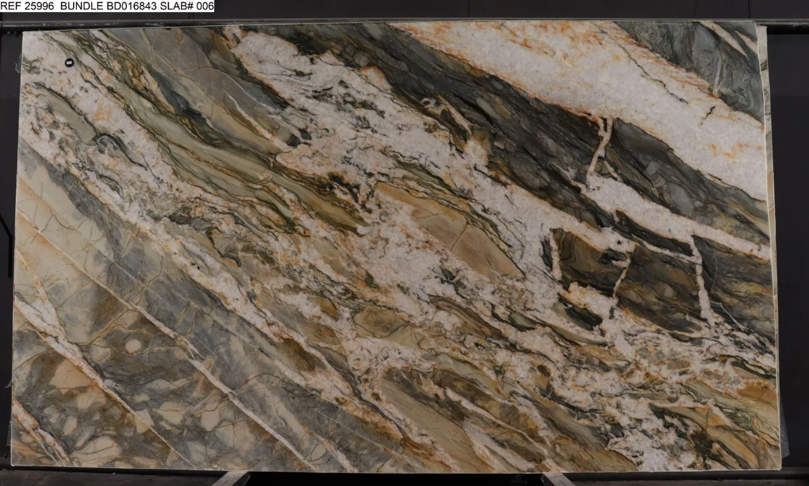This screenshot has height=486, width=809.
Task: Click the black OK sticker on the slab
Action: pyautogui.click(x=69, y=63)
